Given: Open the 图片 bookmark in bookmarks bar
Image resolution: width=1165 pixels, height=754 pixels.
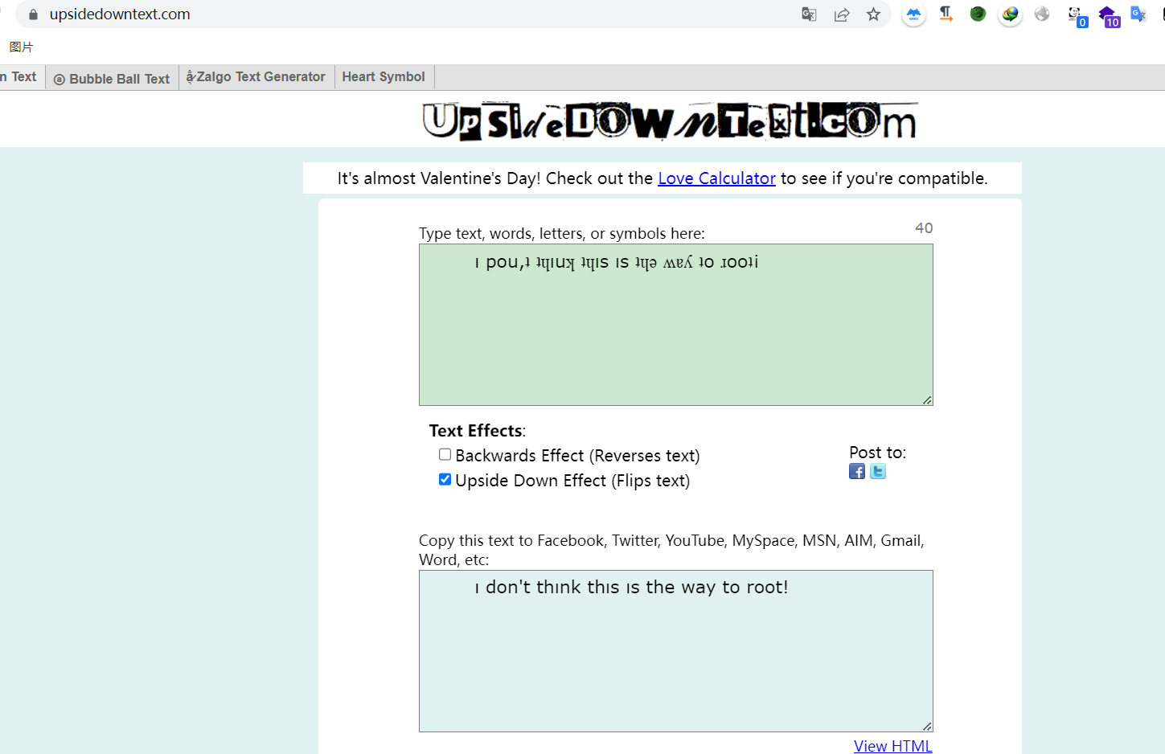Looking at the screenshot, I should pos(22,47).
